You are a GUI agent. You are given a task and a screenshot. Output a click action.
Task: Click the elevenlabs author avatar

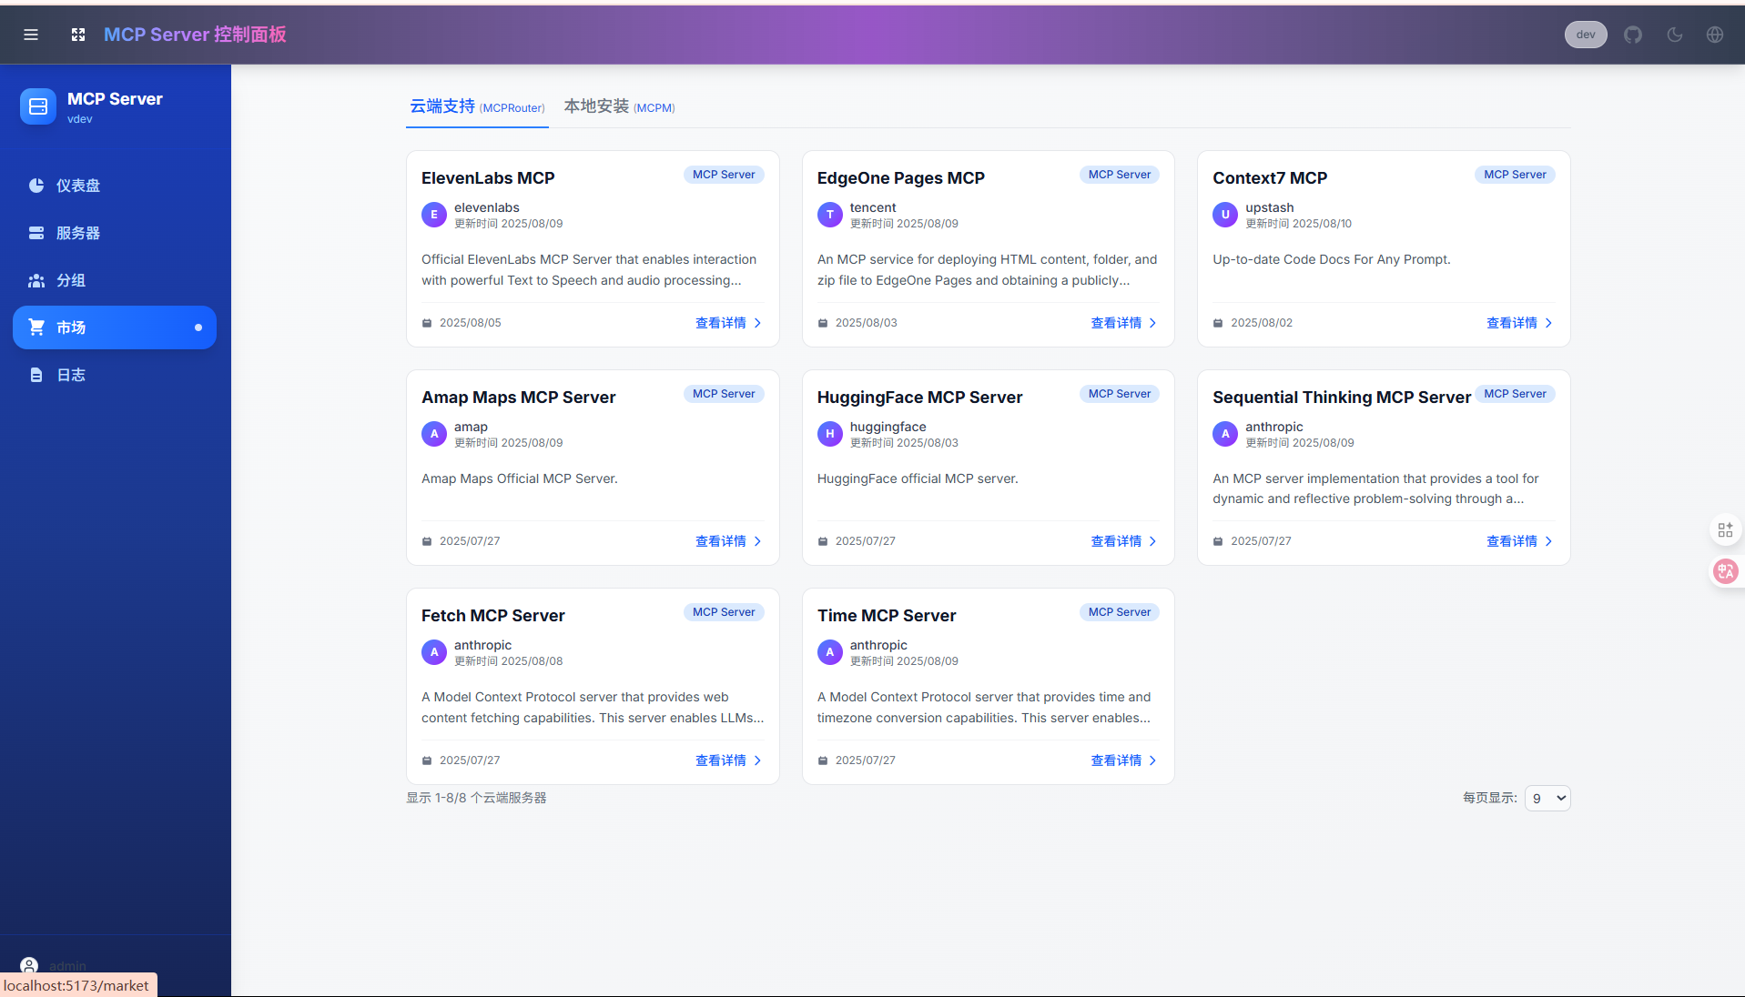[x=434, y=215]
